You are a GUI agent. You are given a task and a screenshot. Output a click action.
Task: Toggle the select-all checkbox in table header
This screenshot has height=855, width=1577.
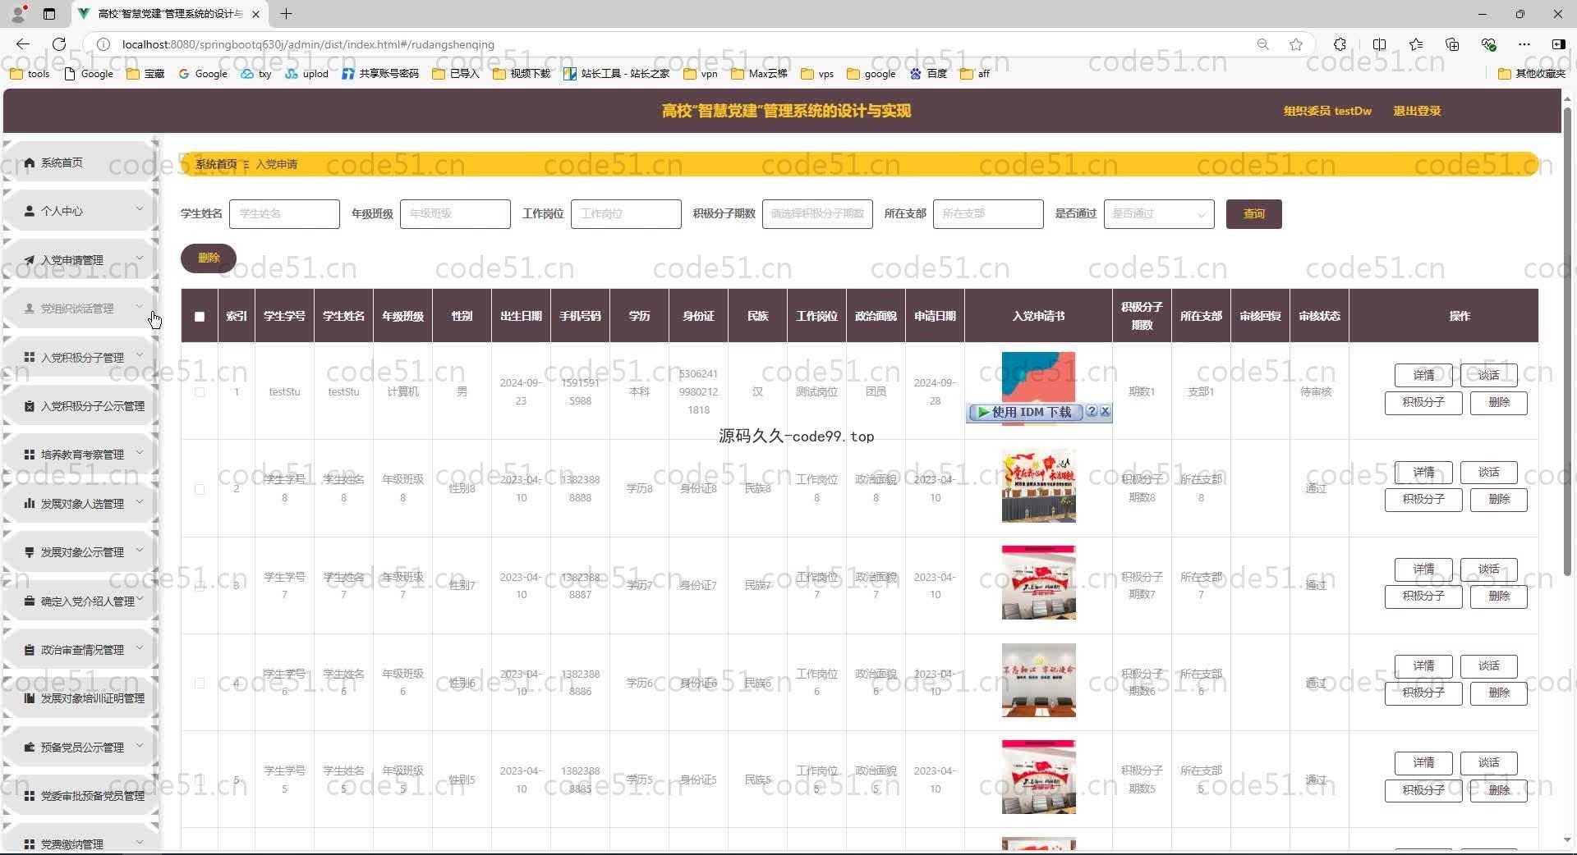tap(200, 316)
